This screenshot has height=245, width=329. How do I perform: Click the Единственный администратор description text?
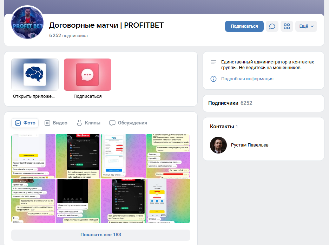point(267,65)
